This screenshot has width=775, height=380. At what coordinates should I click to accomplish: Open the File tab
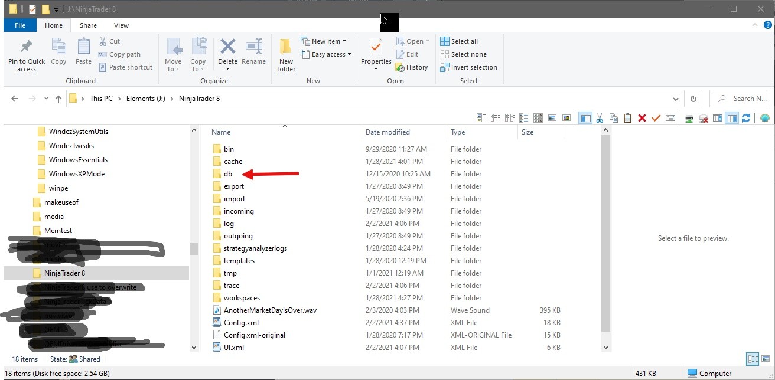pos(20,25)
